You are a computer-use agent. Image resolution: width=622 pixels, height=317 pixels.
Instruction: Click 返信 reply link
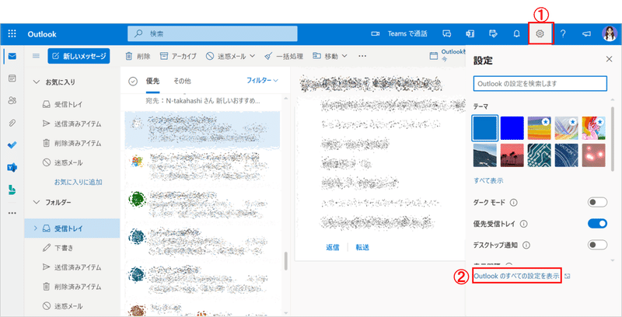pyautogui.click(x=333, y=247)
